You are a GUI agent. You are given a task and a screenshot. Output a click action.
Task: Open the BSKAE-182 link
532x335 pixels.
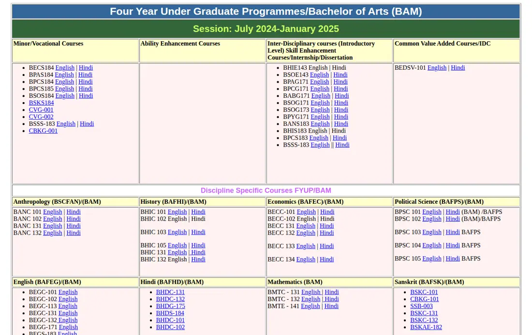click(x=426, y=327)
